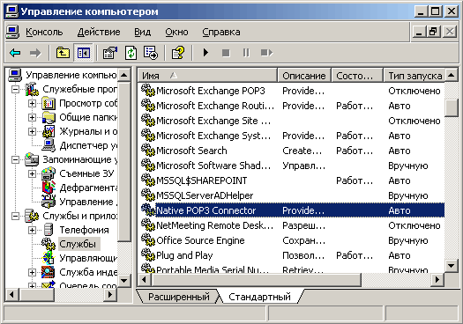Image resolution: width=463 pixels, height=324 pixels.
Task: Click the Forward arrow toolbar button
Action: pos(35,53)
